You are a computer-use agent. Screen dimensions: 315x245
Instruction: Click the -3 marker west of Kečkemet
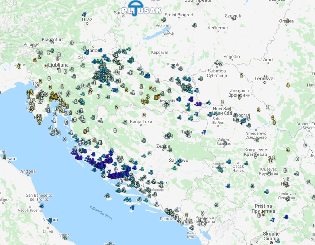[194, 25]
